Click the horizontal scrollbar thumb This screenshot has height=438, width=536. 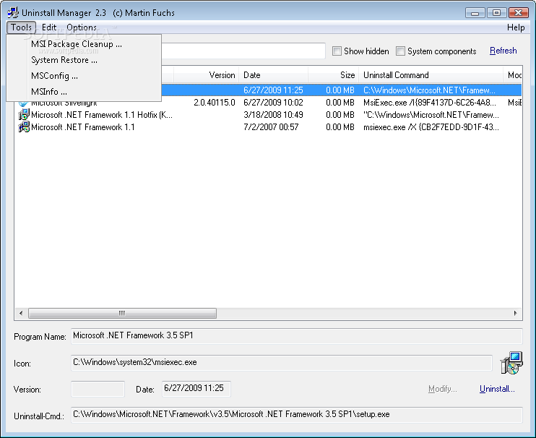(122, 313)
